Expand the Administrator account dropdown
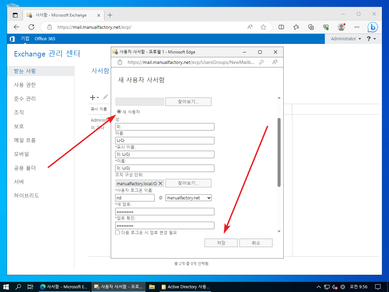 [346, 39]
